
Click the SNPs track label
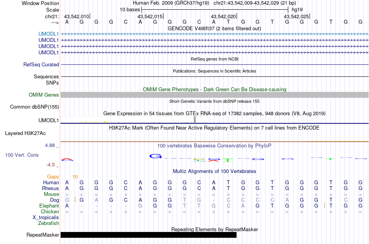(52, 83)
